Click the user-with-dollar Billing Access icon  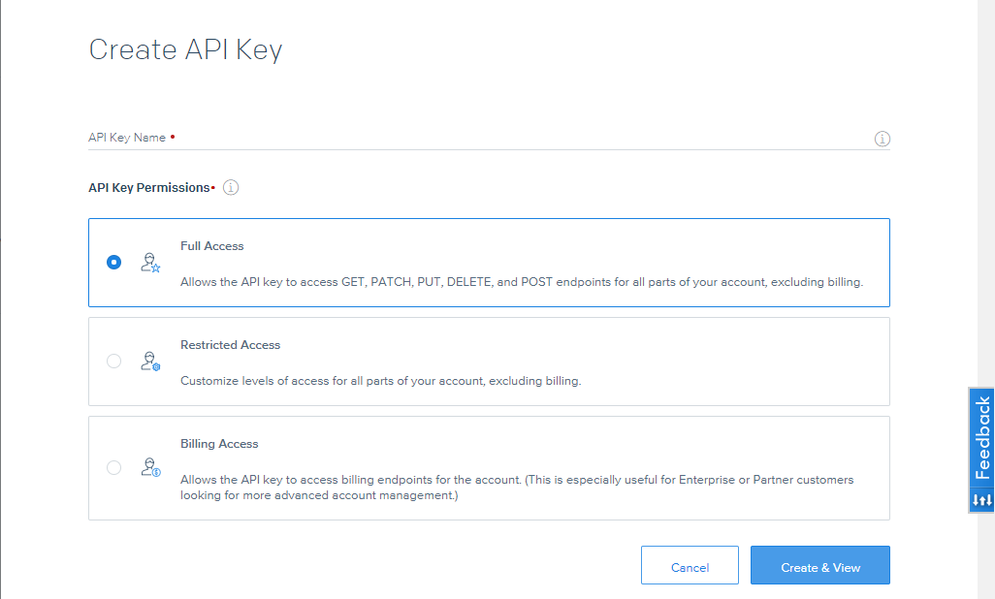click(150, 467)
